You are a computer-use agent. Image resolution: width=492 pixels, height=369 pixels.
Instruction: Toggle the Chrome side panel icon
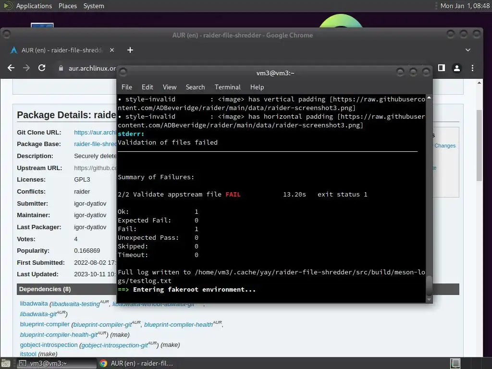tap(442, 68)
